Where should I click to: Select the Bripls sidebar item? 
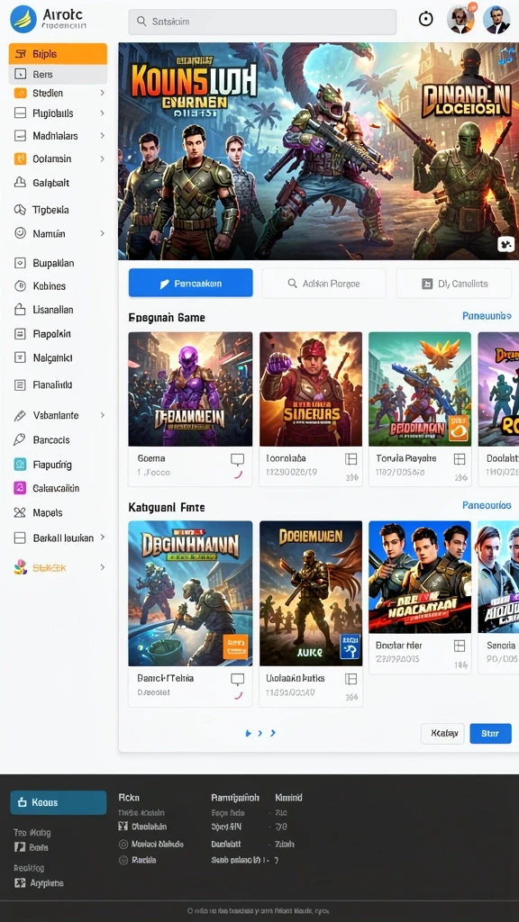[x=58, y=54]
